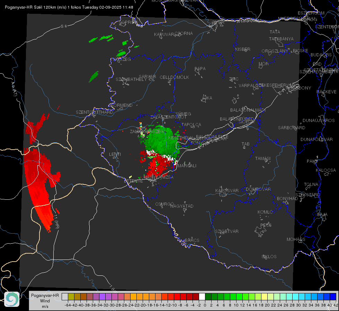Click the BALATONALMÁDI city label
This screenshot has width=339, height=311.
click(x=248, y=110)
